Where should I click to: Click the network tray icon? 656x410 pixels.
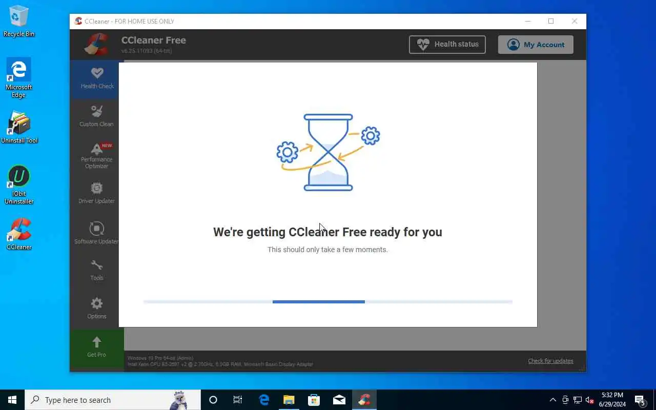[578, 400]
